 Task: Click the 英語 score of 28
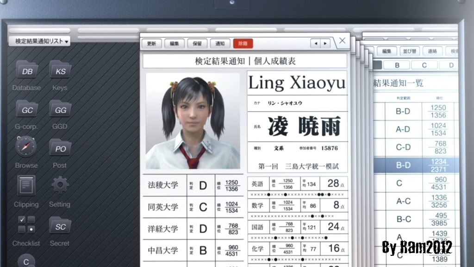click(x=333, y=183)
